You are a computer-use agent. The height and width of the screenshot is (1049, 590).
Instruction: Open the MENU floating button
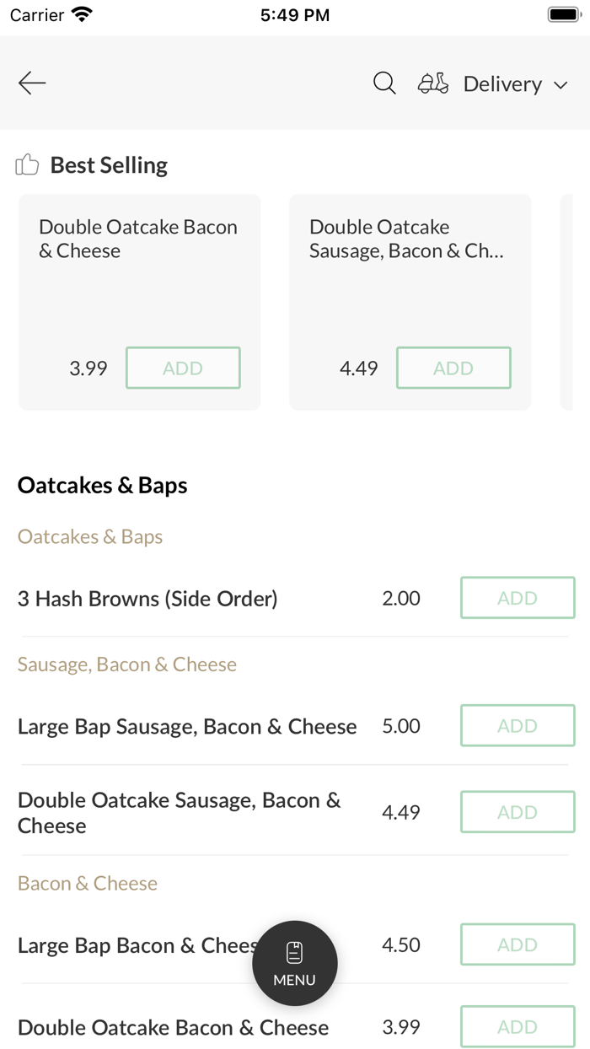[x=294, y=963]
